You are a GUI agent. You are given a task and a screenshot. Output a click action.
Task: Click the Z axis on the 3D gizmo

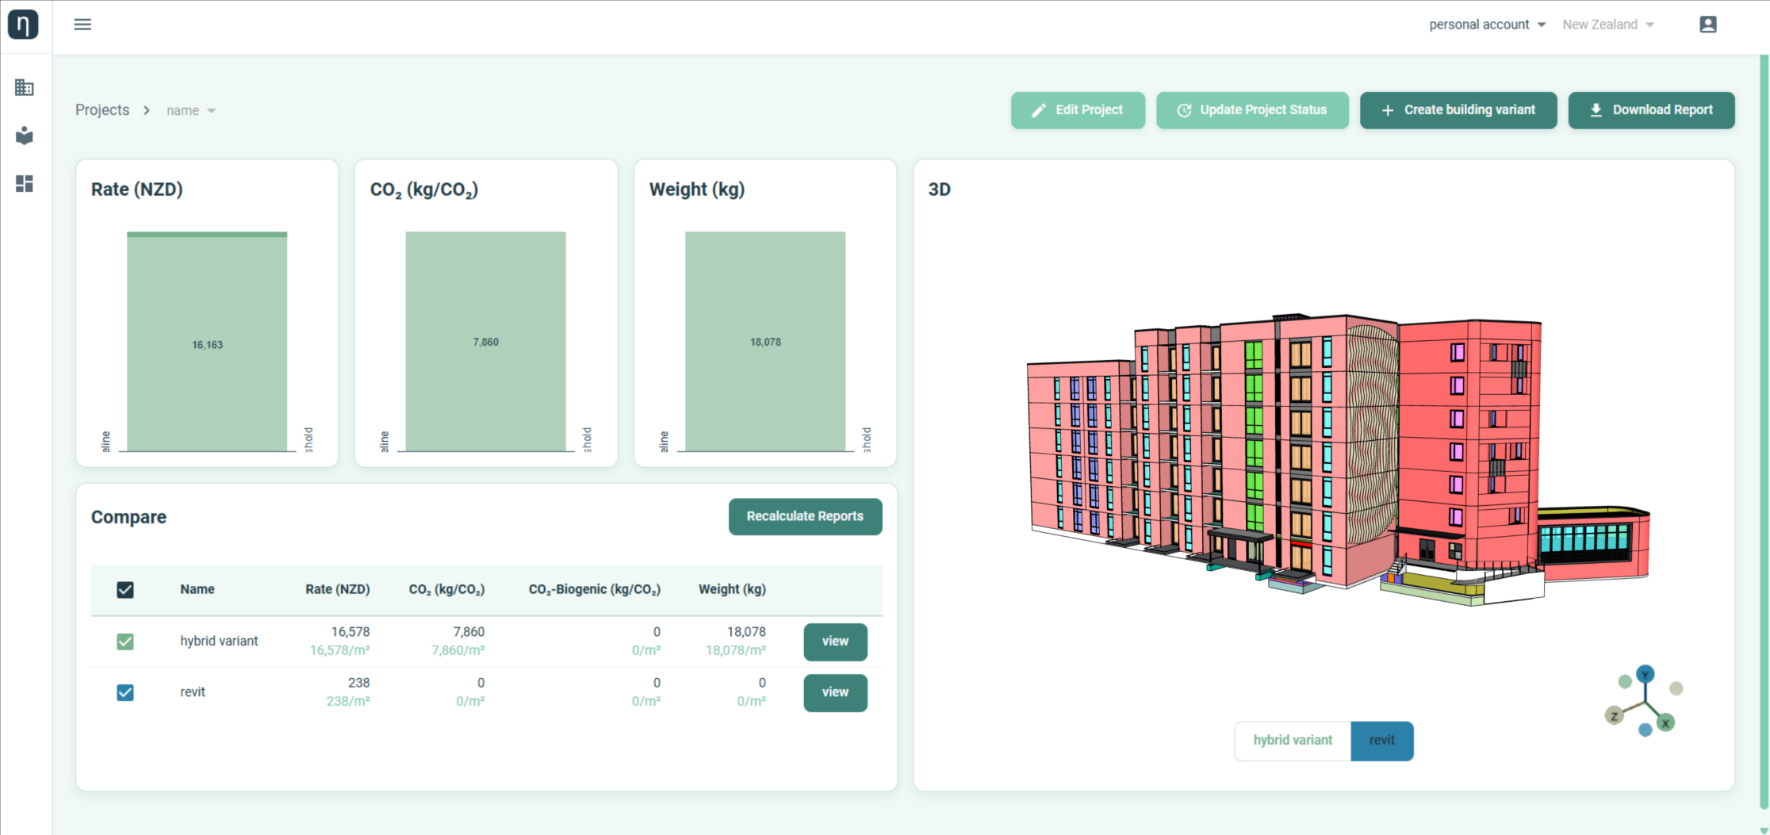coord(1614,716)
